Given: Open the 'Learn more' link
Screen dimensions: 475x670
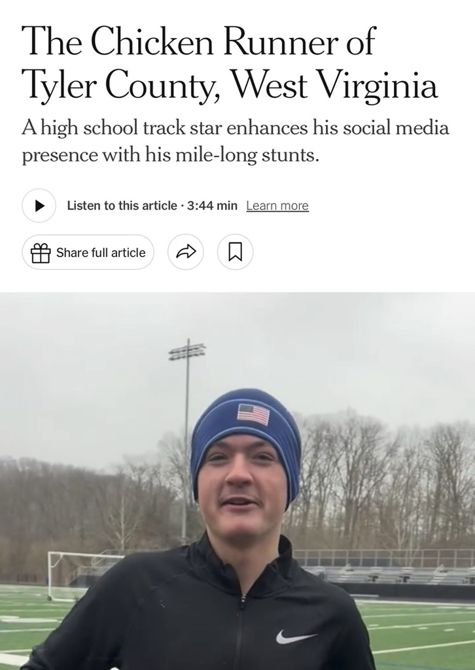Looking at the screenshot, I should coord(277,205).
